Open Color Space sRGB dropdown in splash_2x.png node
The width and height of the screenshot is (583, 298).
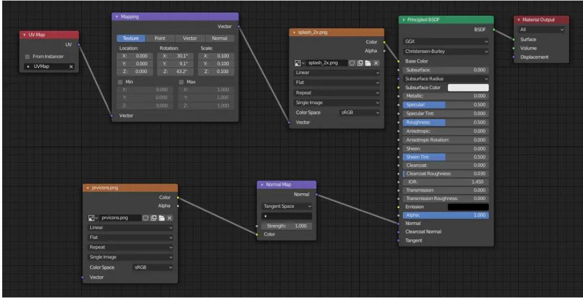pyautogui.click(x=359, y=113)
